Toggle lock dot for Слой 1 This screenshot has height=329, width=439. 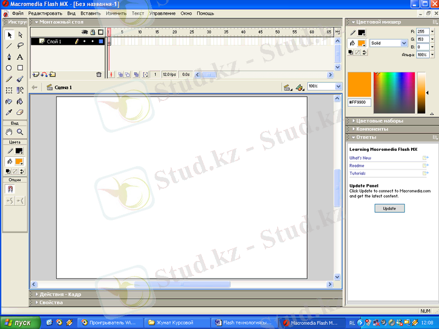[x=93, y=42]
